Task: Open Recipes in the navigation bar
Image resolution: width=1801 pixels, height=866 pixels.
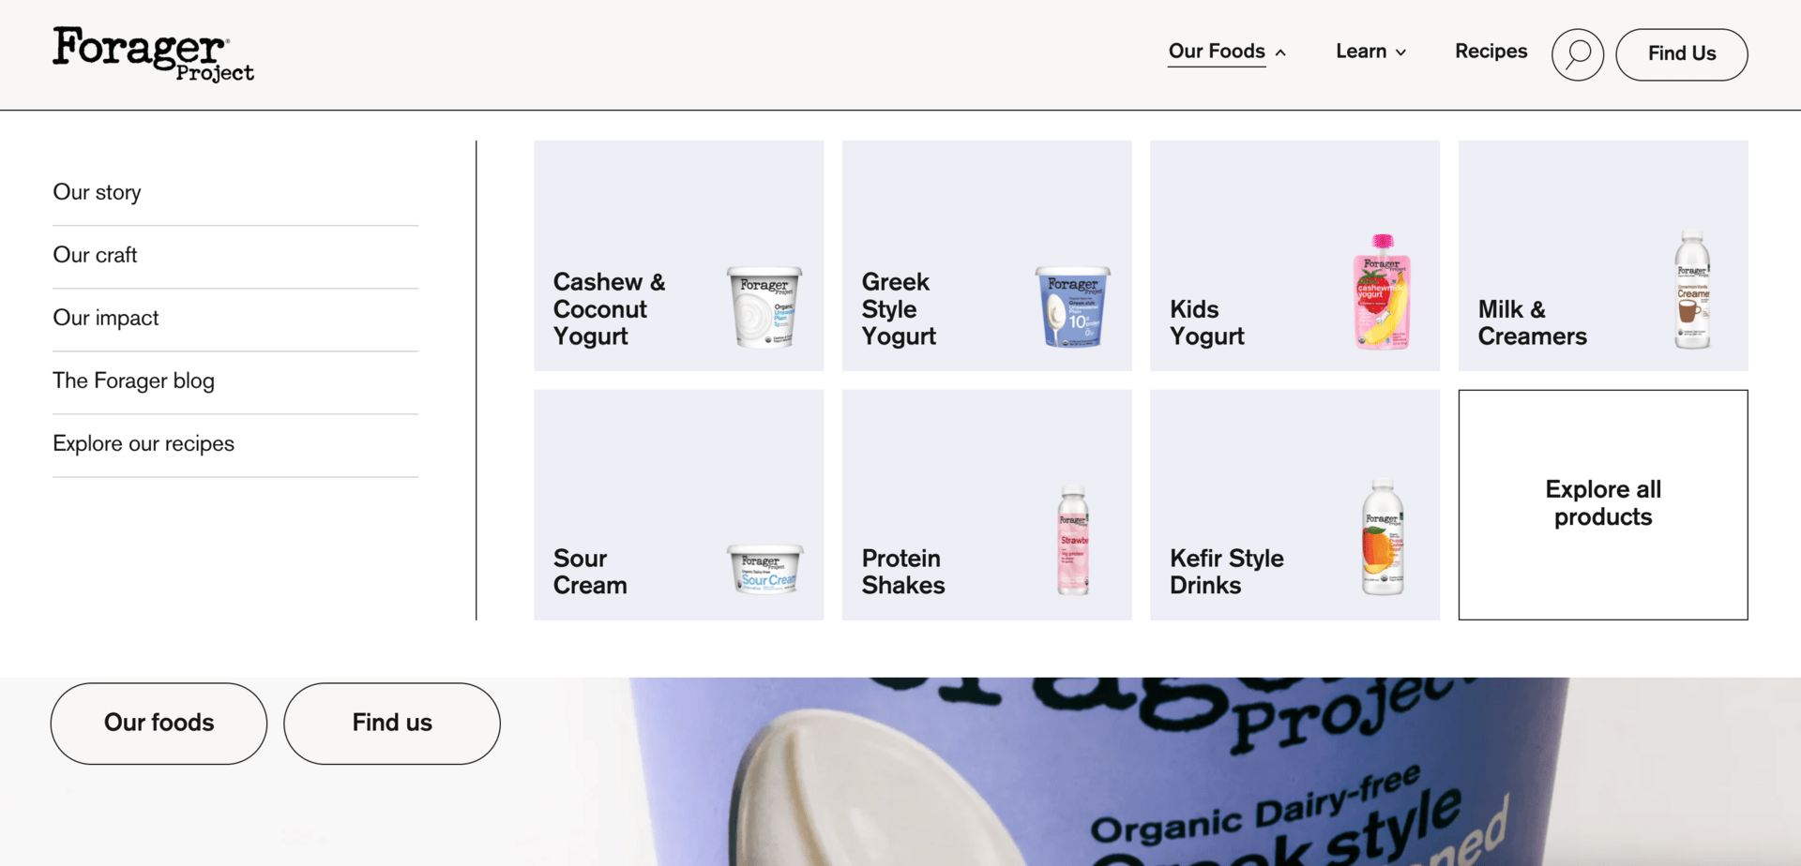Action: click(x=1491, y=52)
